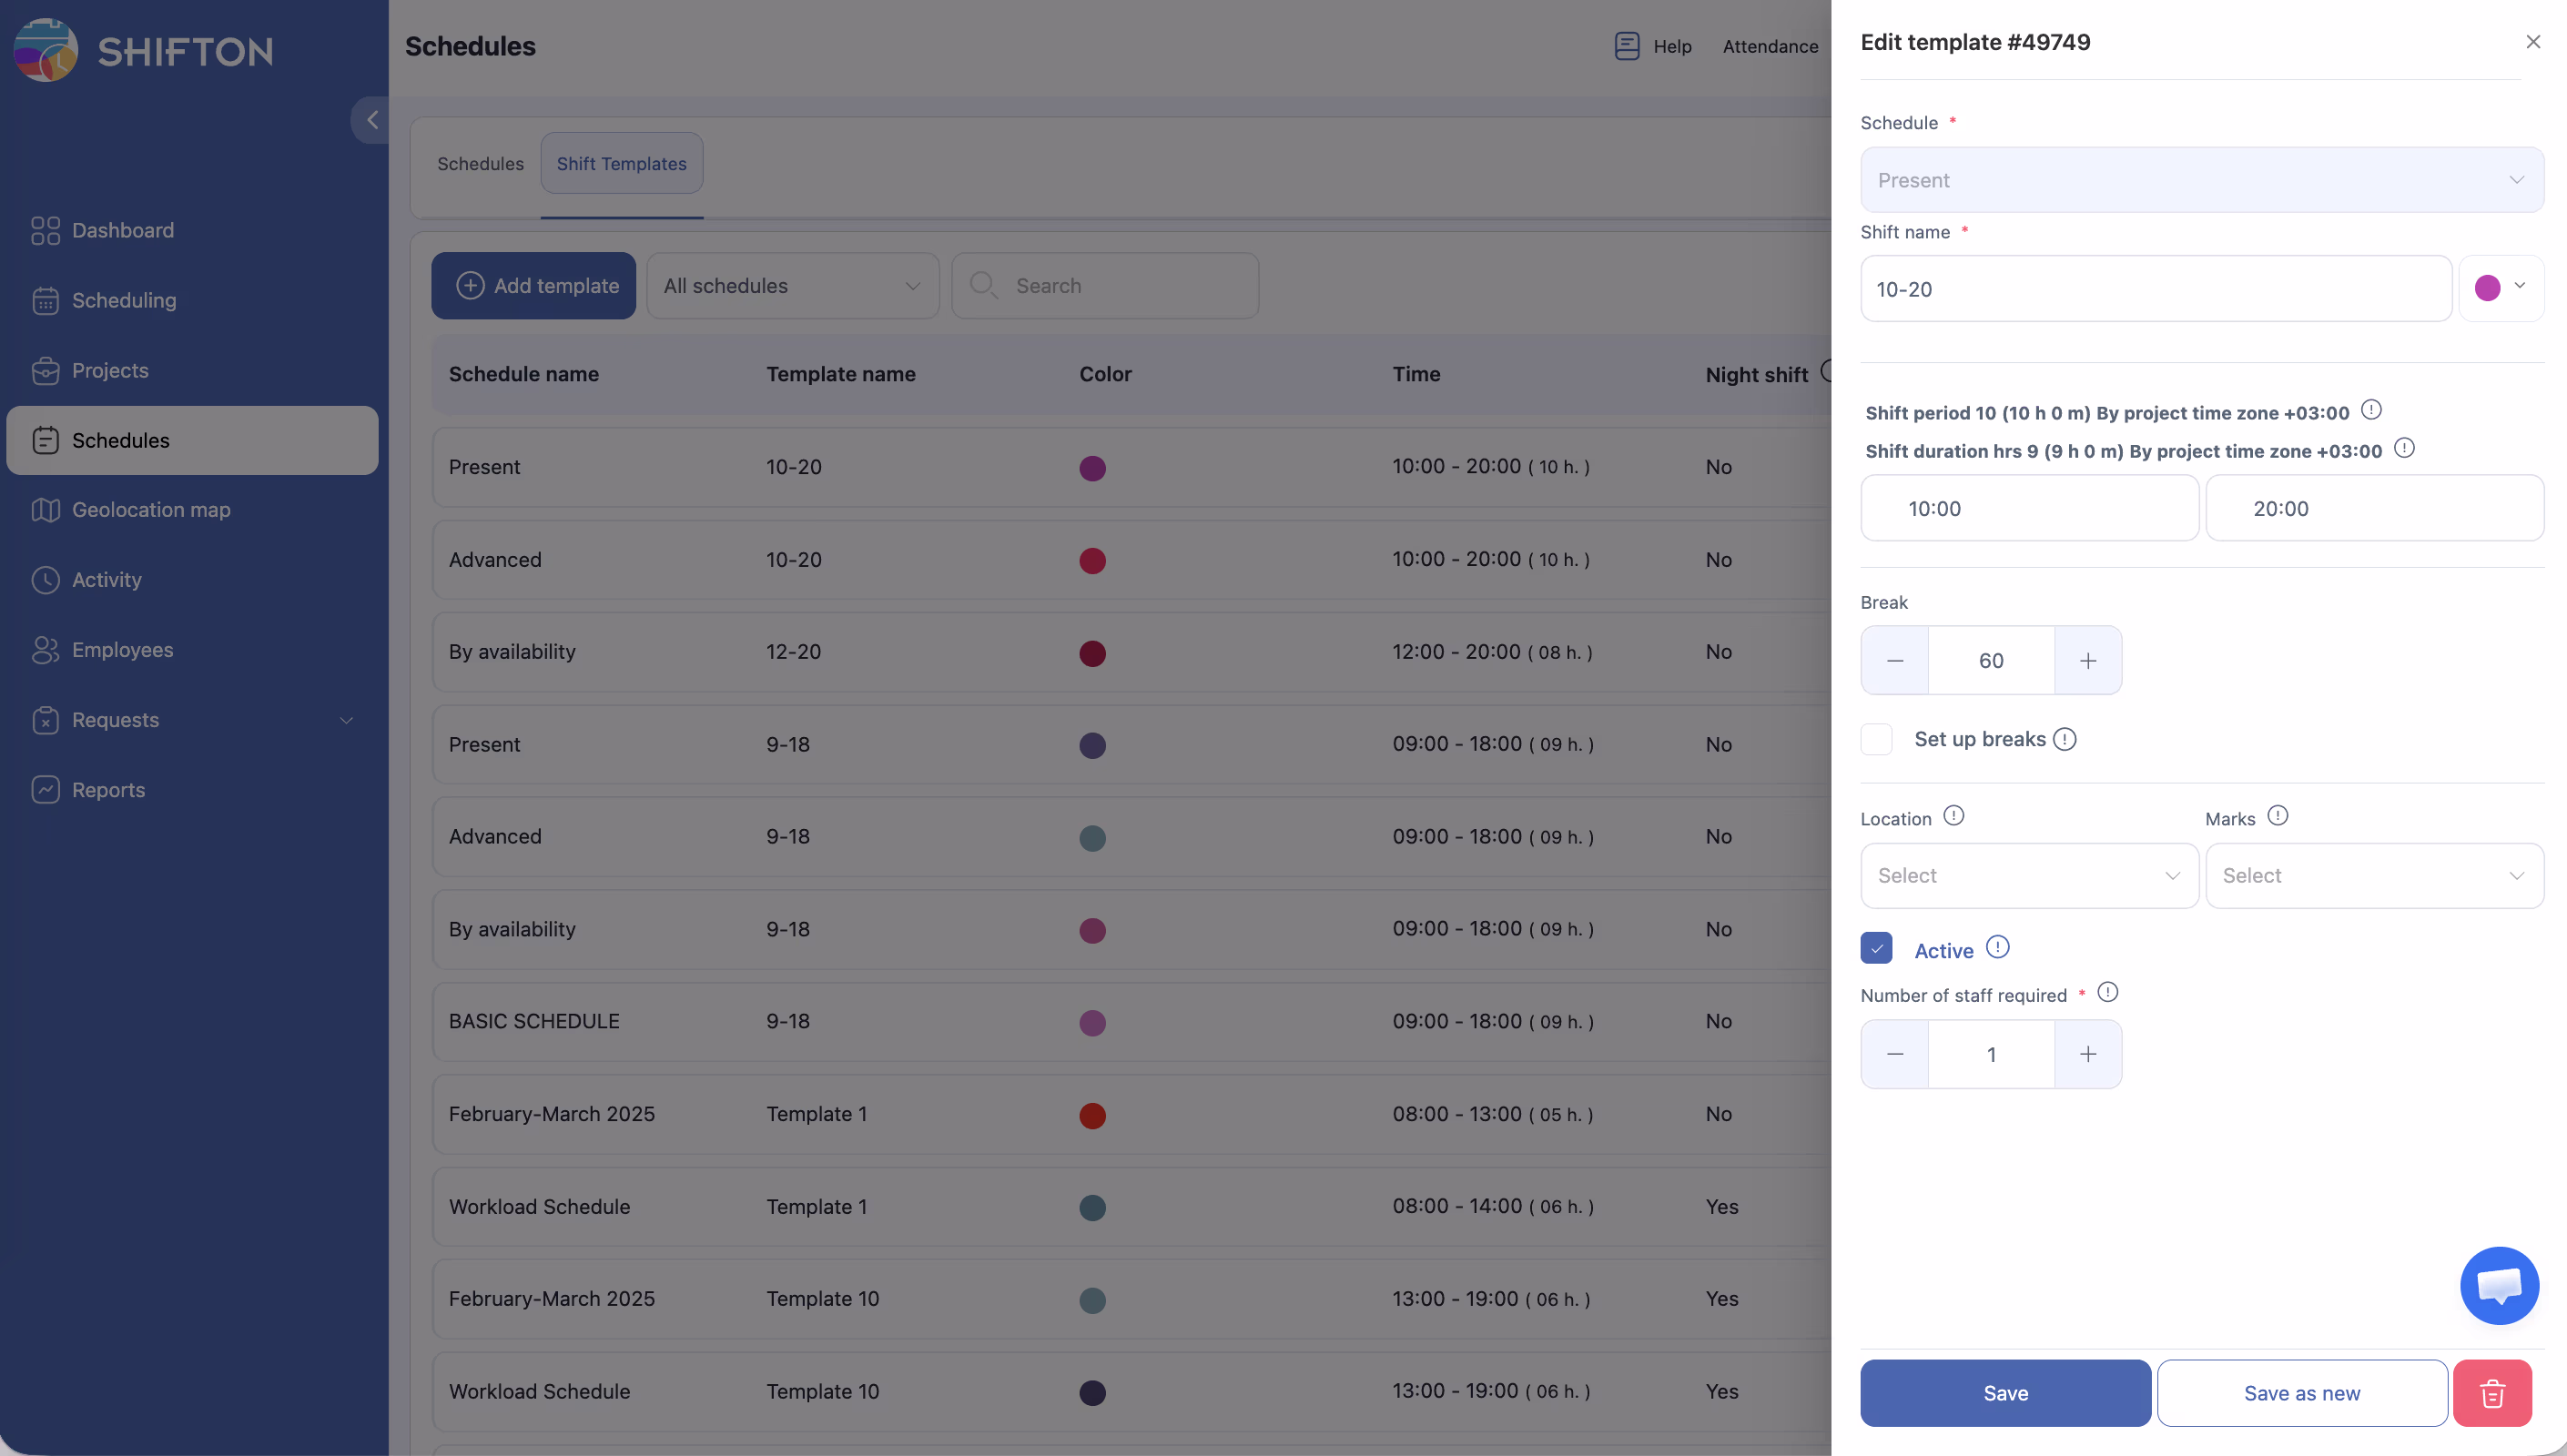The image size is (2567, 1456).
Task: Click the Help book icon in header
Action: tap(1626, 46)
